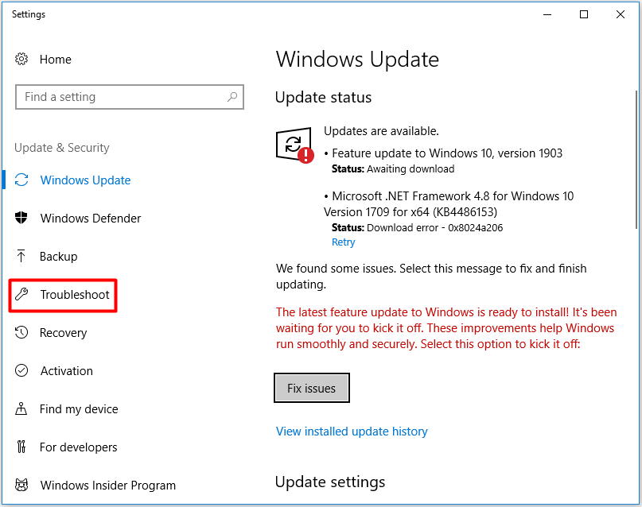Open the For developers page
Viewport: 642px width, 507px height.
point(79,447)
